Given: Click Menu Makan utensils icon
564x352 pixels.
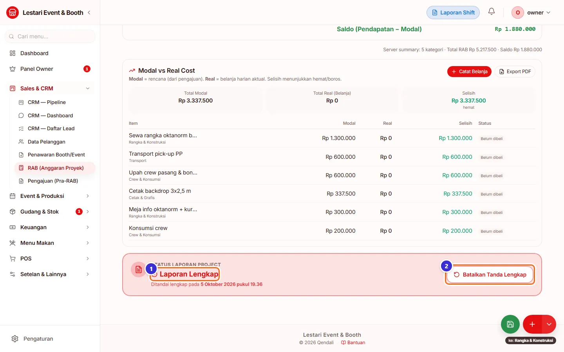Looking at the screenshot, I should pos(13,243).
